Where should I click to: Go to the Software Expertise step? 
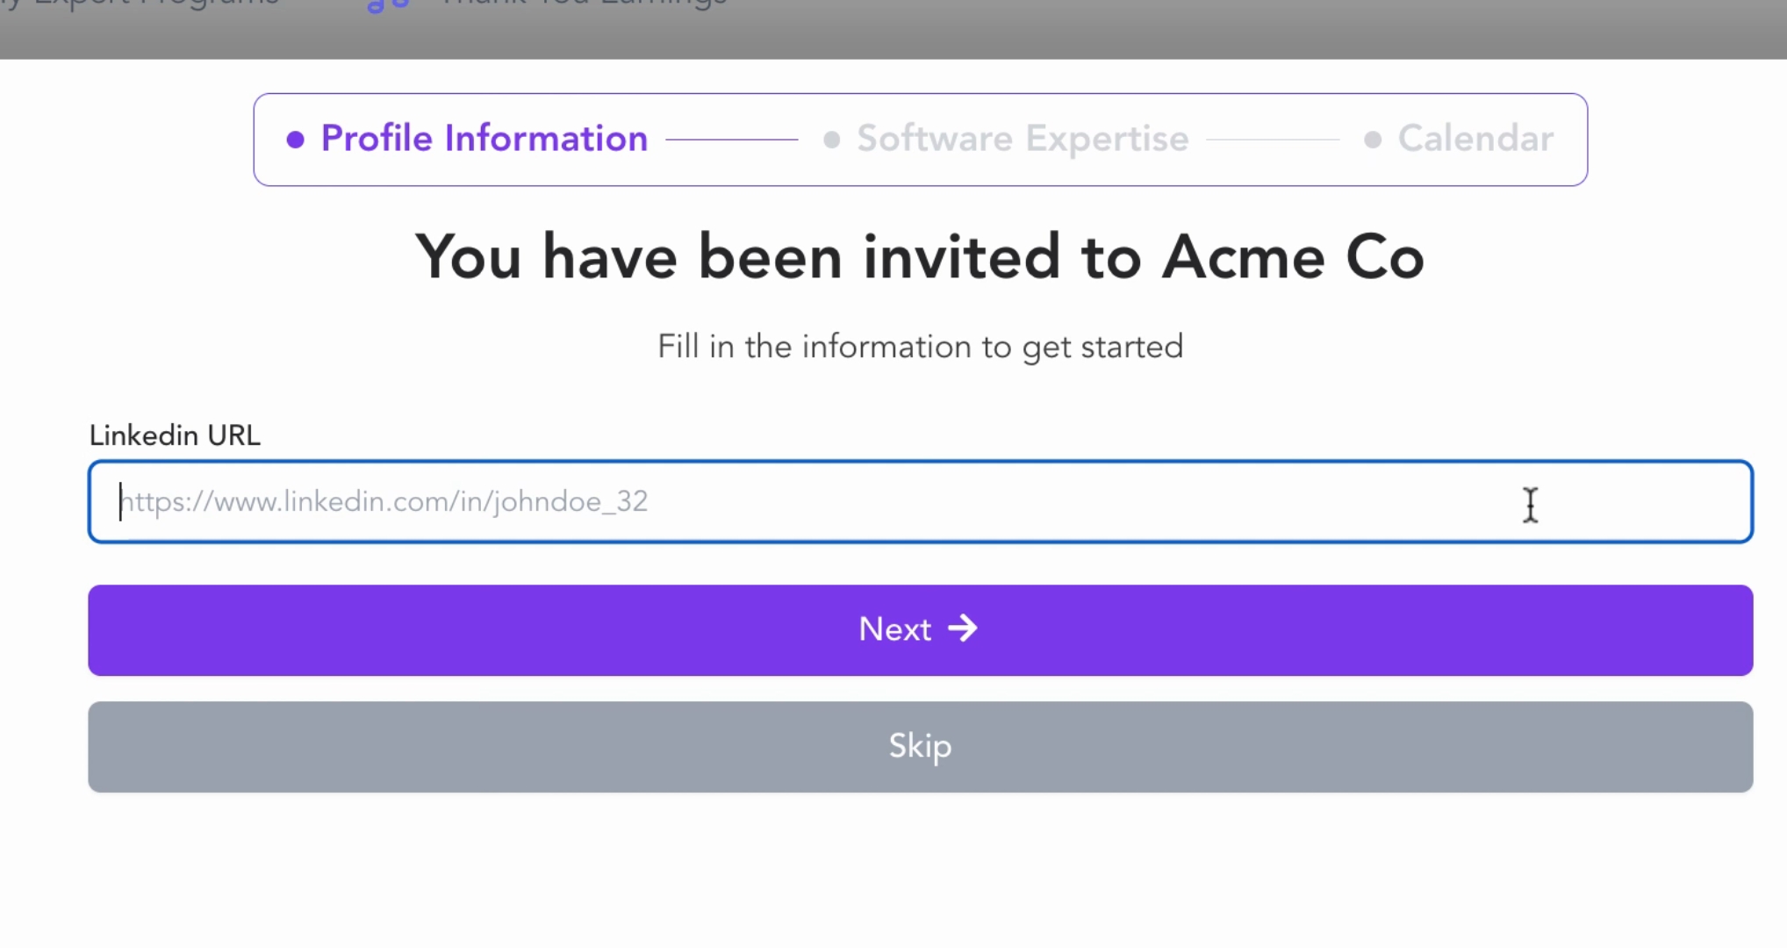pyautogui.click(x=1023, y=139)
